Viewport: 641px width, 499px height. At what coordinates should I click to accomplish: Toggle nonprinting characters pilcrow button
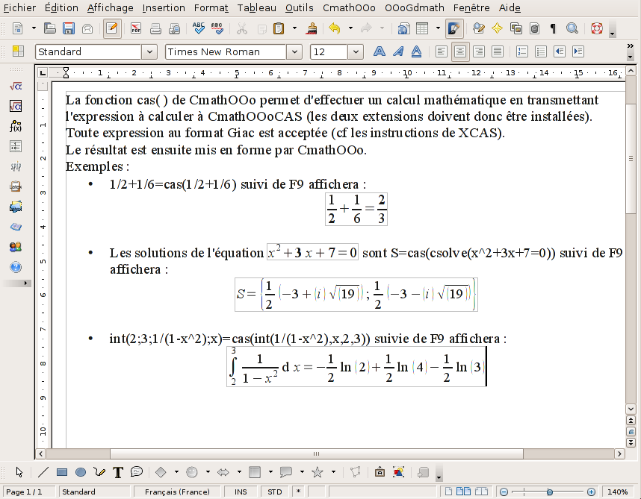553,29
